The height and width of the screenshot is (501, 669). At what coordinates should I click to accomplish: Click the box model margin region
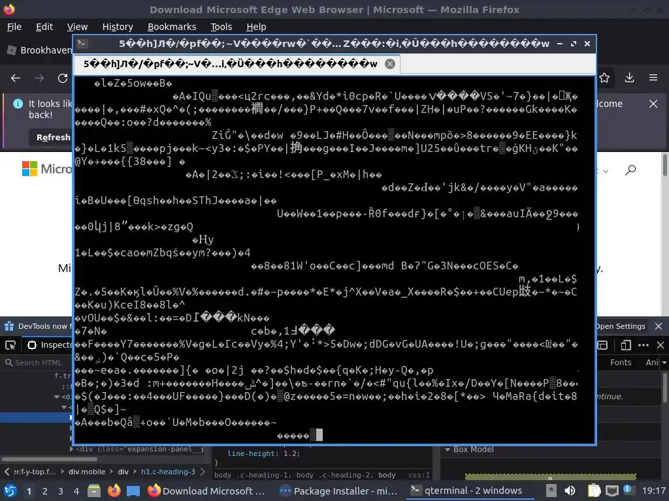click(550, 477)
